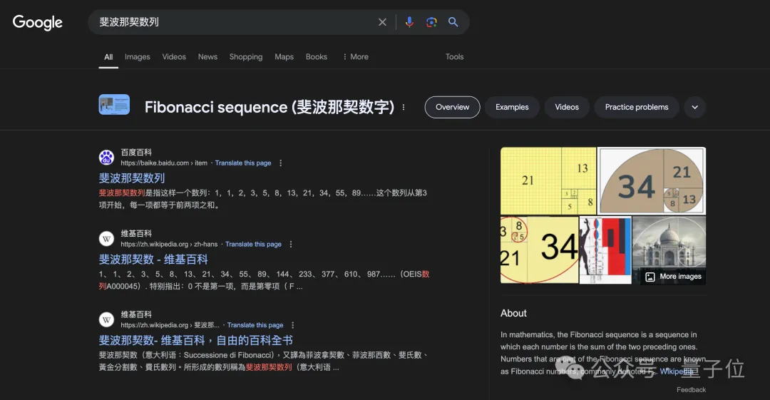Image resolution: width=770 pixels, height=400 pixels.
Task: Start voice search with microphone icon
Action: point(409,22)
